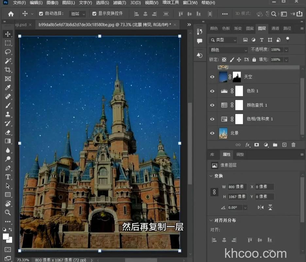Screen dimensions: 306x262
Task: Select the Horizontal Type tool
Action: point(8,177)
